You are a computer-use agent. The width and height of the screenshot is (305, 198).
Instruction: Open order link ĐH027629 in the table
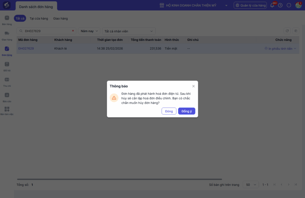coord(26,49)
